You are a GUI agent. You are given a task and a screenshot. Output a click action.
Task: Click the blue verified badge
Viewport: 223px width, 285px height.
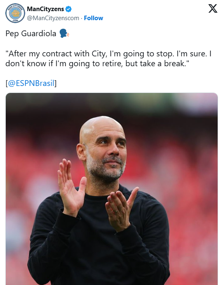coord(68,9)
